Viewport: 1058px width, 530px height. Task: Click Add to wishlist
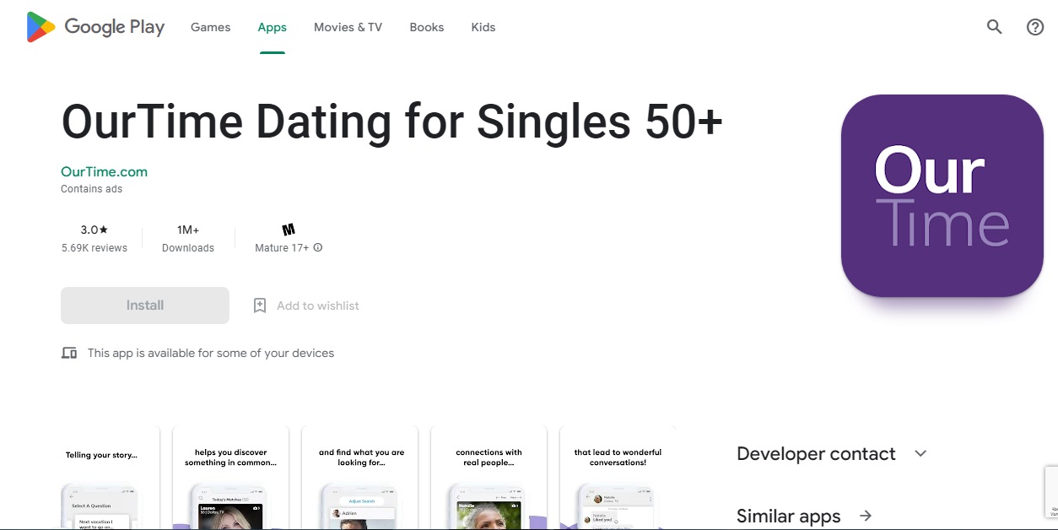318,306
